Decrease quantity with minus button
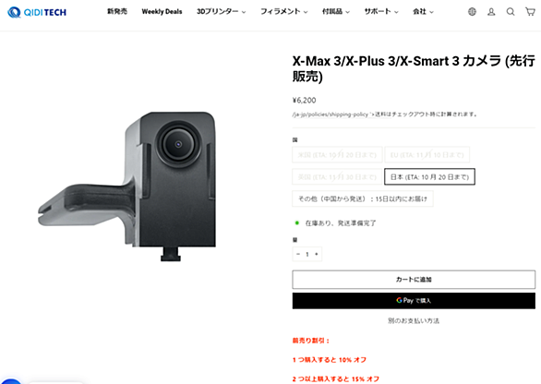The width and height of the screenshot is (541, 384). pos(298,254)
